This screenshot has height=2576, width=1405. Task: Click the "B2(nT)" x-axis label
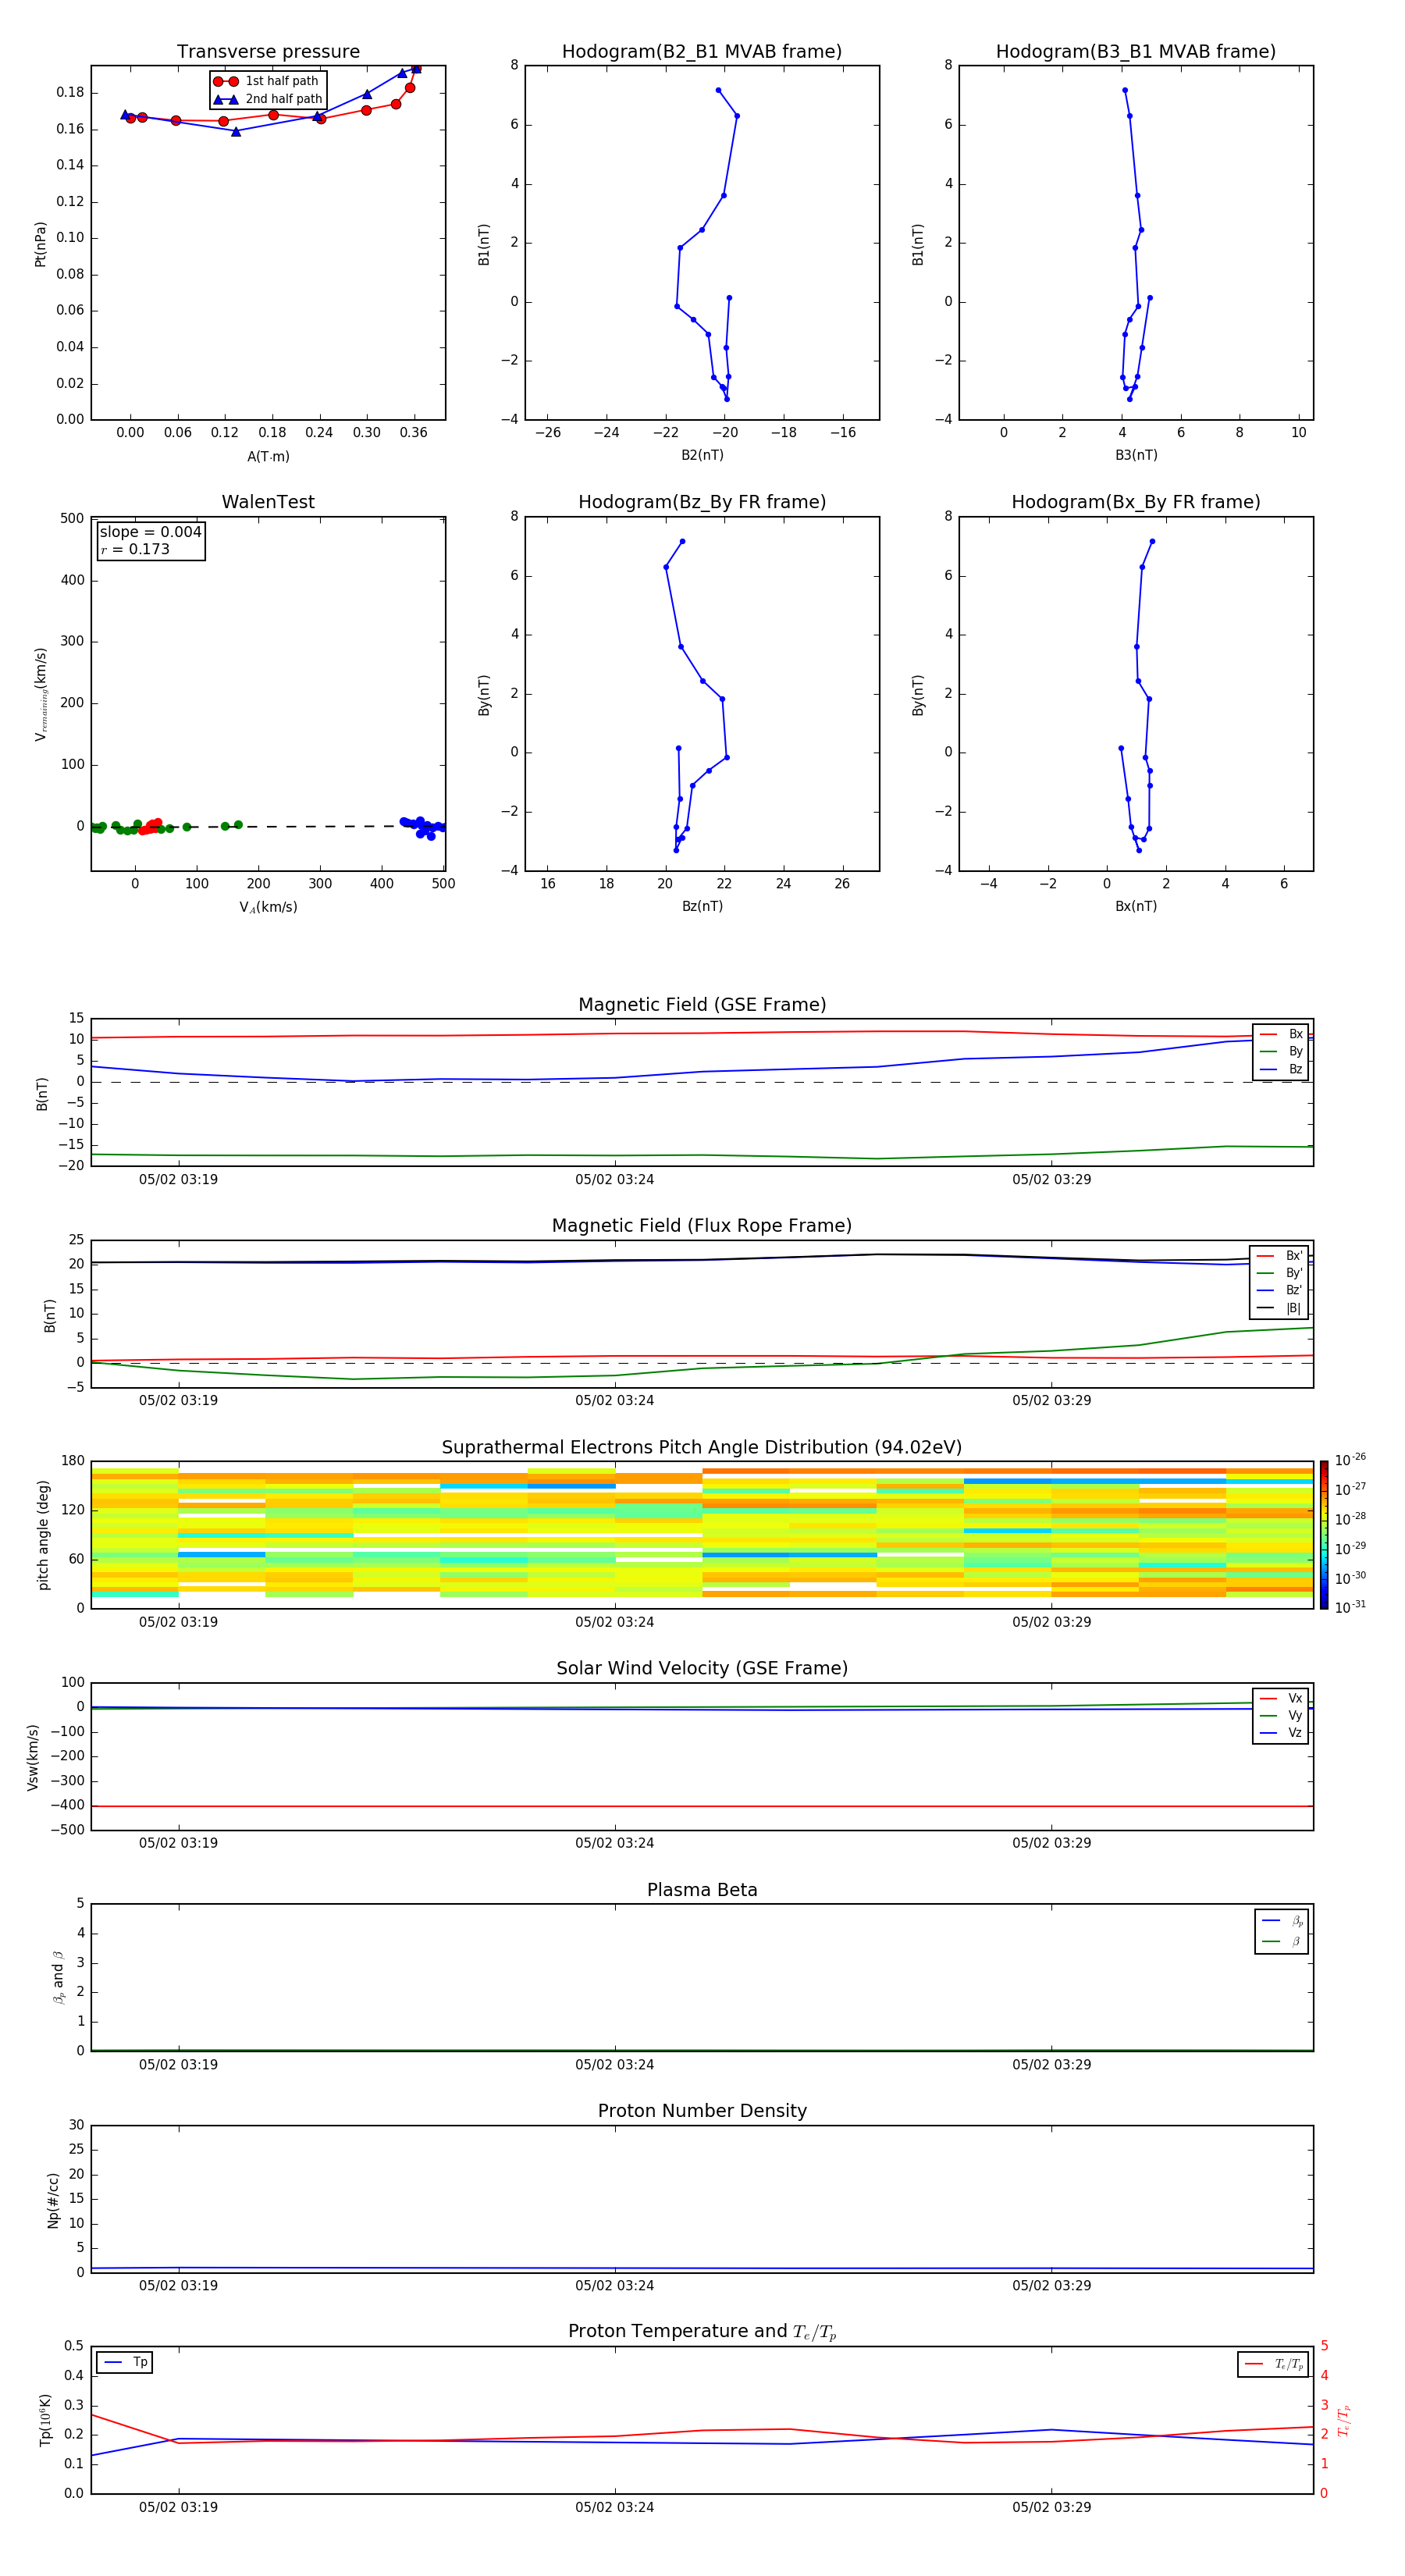click(702, 455)
